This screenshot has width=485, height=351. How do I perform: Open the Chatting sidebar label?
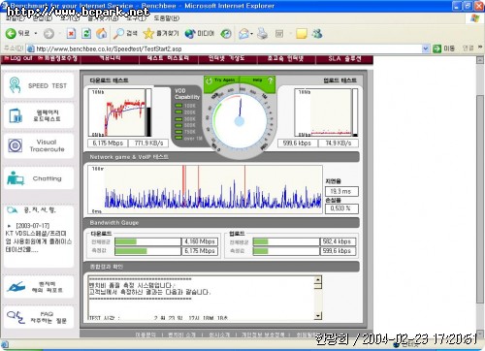pos(48,178)
